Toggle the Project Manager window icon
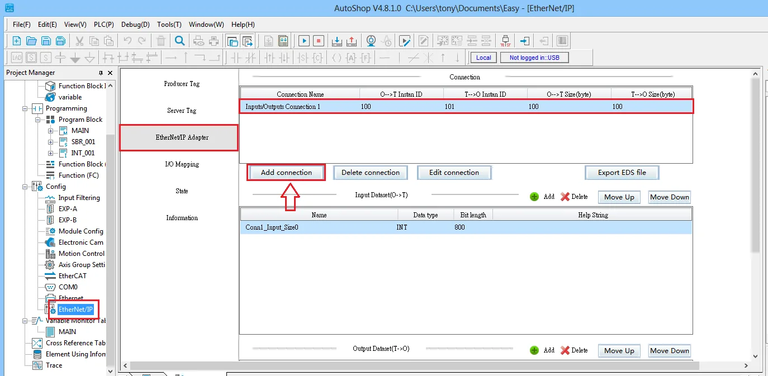768x376 pixels. [233, 41]
